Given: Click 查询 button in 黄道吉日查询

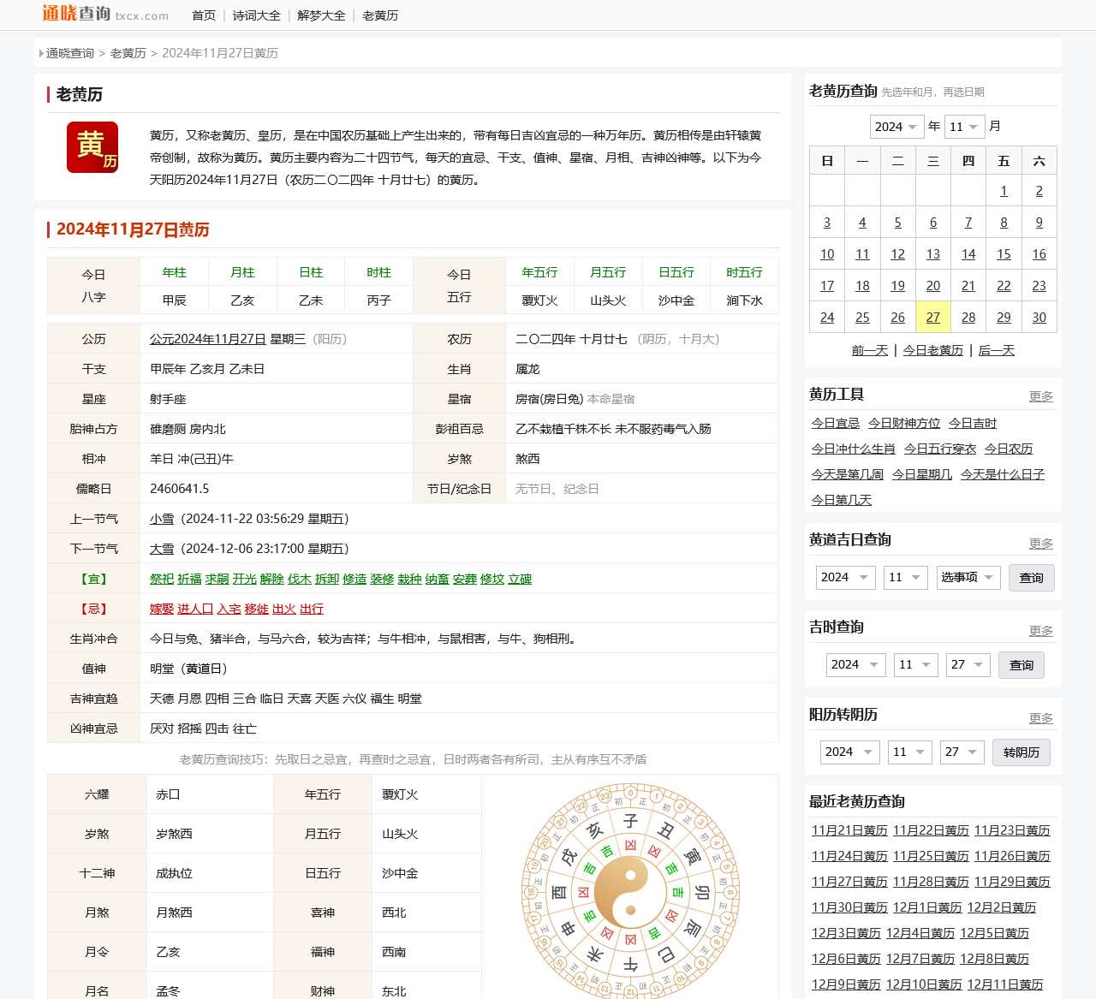Looking at the screenshot, I should pos(1031,578).
